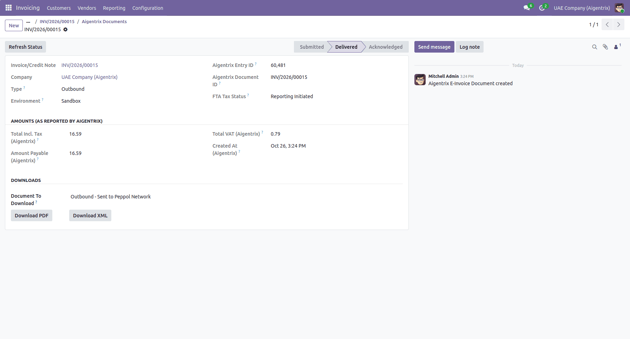Open the user avatar menu
The image size is (630, 339).
click(619, 8)
